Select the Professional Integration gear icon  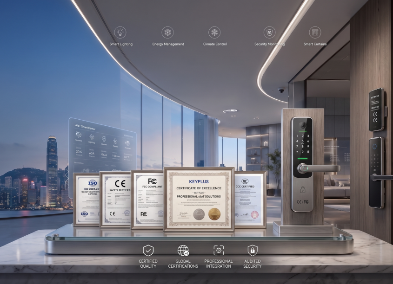(219, 250)
